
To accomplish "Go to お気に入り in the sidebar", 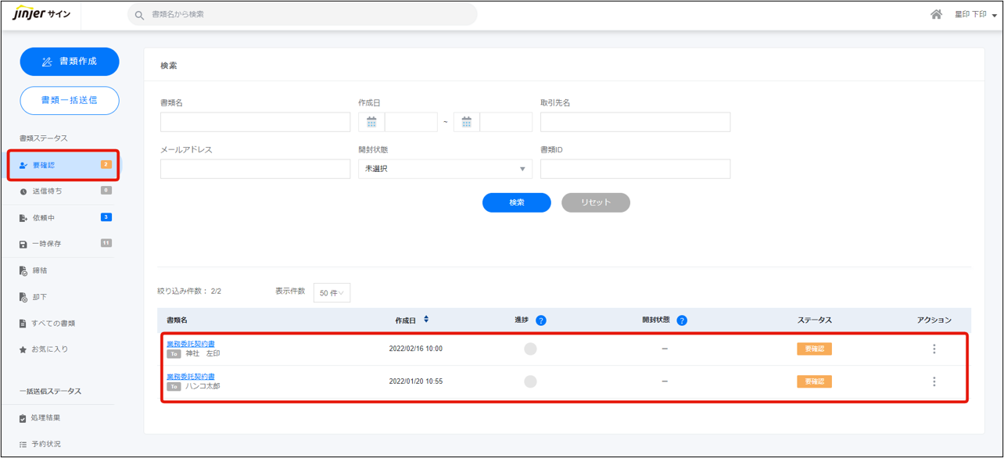I will tap(50, 349).
